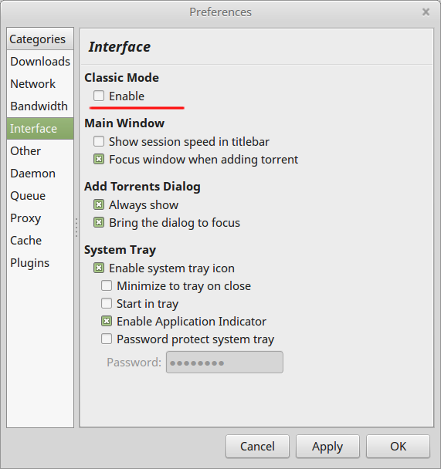Open the Daemon category
This screenshot has width=441, height=469.
coord(40,174)
